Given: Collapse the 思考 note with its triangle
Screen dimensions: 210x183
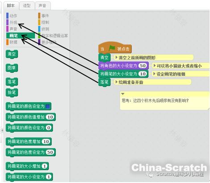Looking at the screenshot, I should (123, 94).
